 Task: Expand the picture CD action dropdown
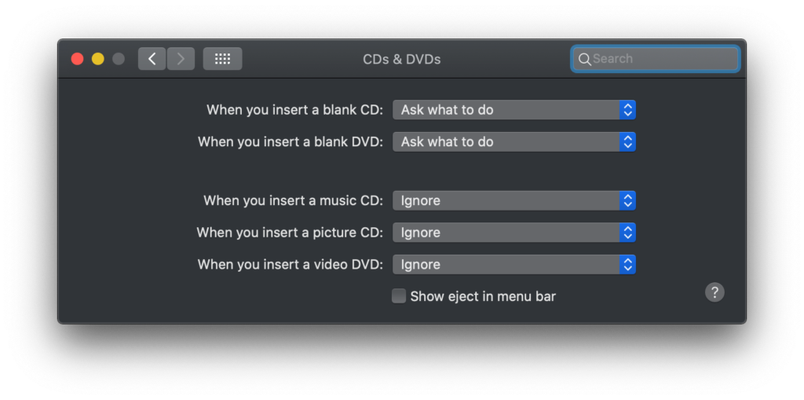pos(513,233)
